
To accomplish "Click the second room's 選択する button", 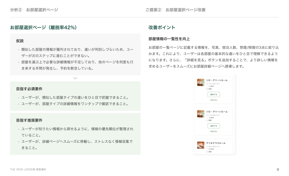I will (213, 126).
